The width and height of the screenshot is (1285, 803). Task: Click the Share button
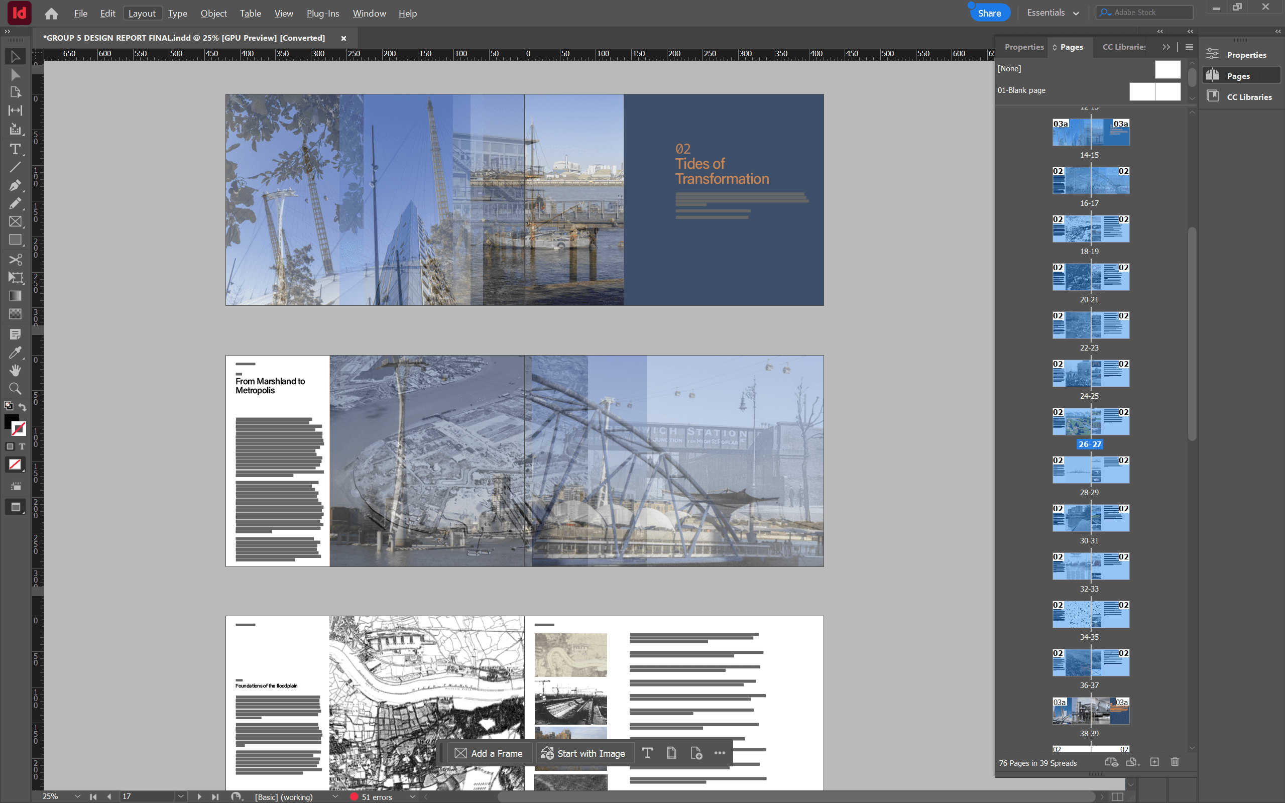[x=989, y=13]
